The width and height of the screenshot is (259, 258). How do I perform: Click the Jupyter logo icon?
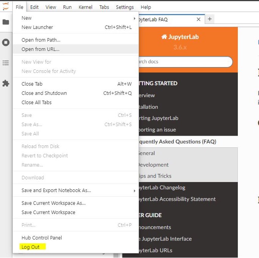click(6, 6)
